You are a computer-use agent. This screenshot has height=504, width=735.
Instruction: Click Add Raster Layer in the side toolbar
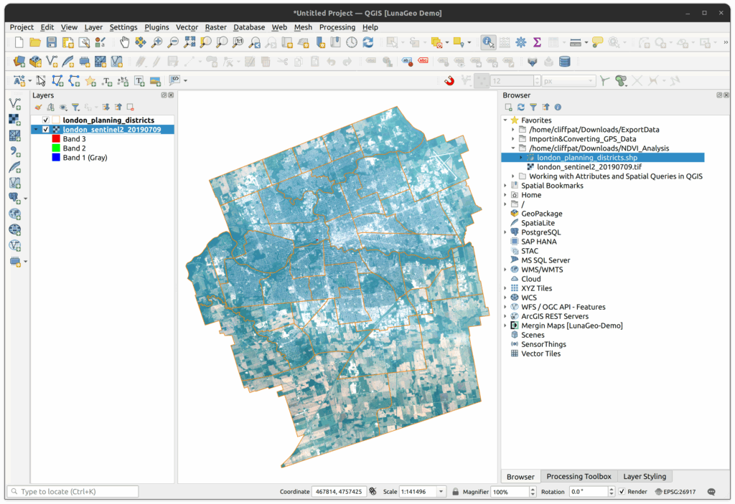point(14,120)
